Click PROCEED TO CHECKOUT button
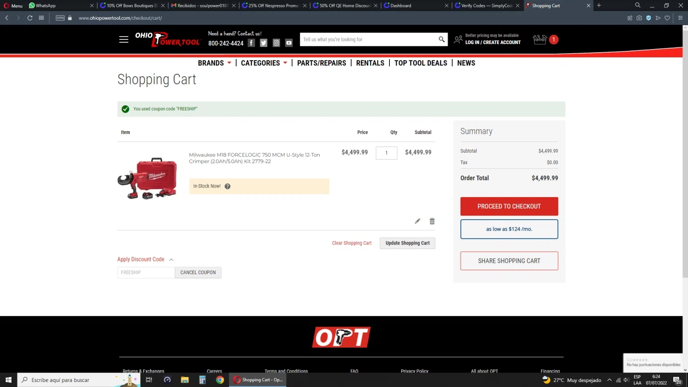This screenshot has width=688, height=387. 509,206
